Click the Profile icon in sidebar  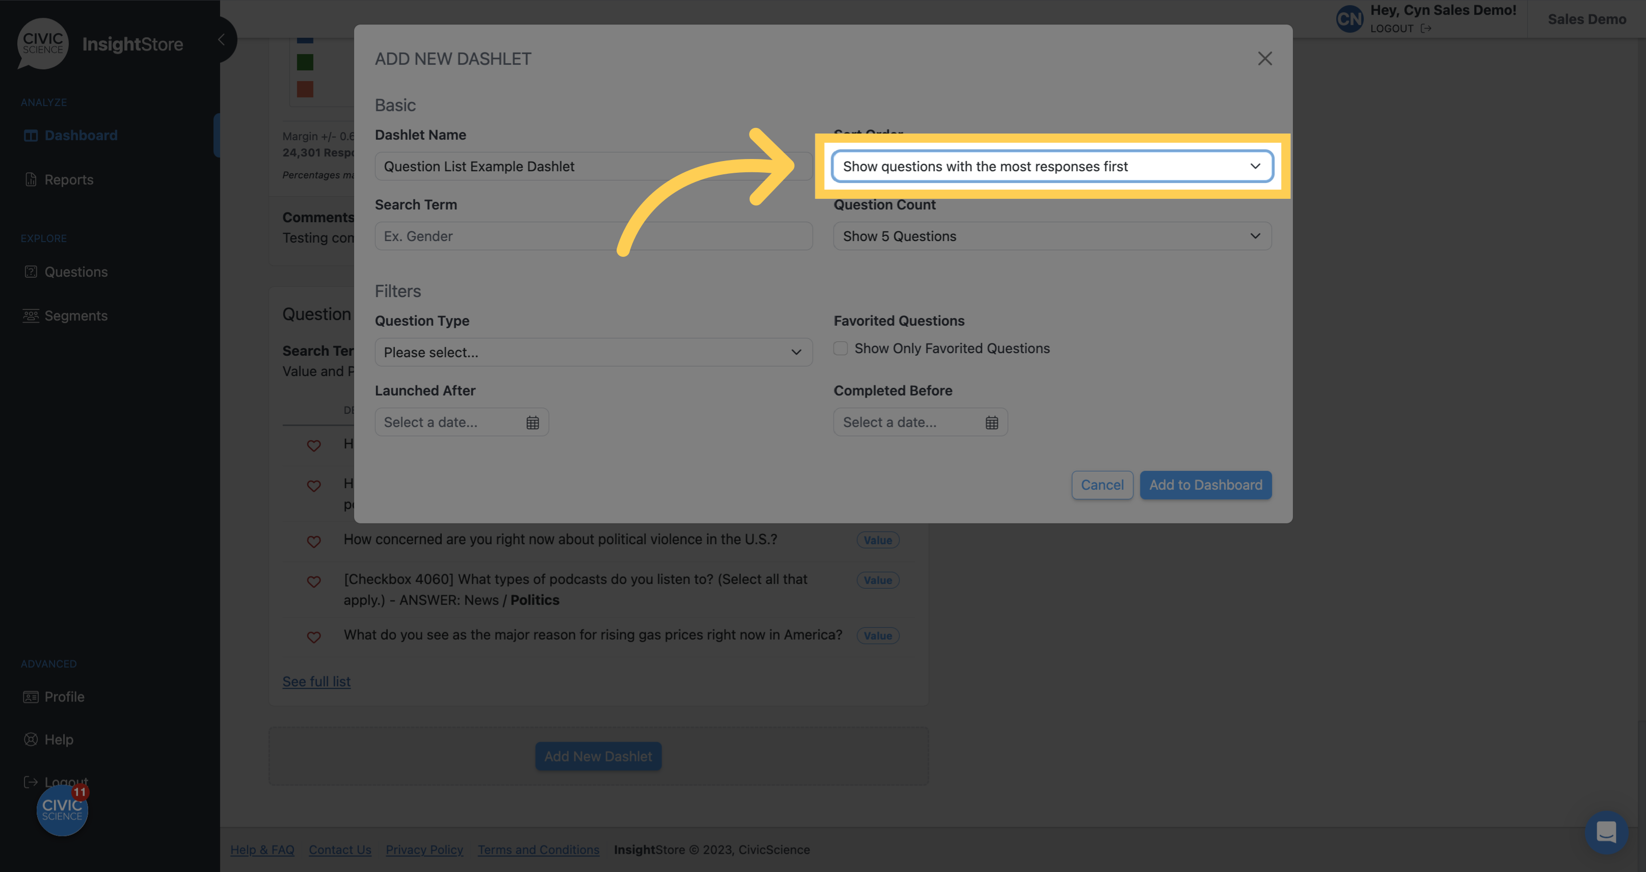pos(31,696)
